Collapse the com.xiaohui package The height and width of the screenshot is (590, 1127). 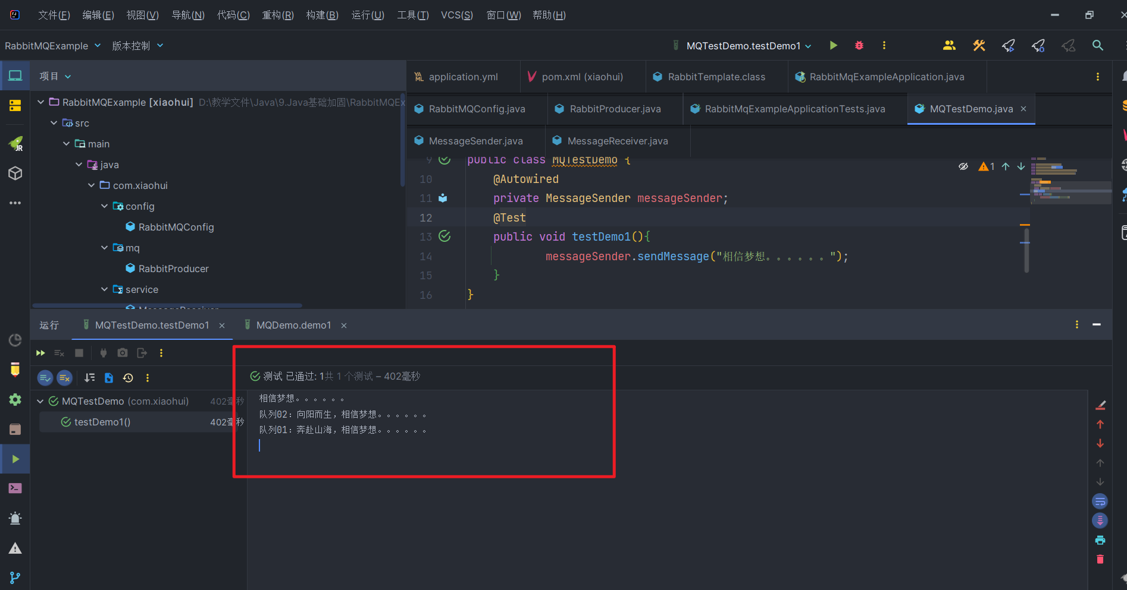tap(91, 185)
